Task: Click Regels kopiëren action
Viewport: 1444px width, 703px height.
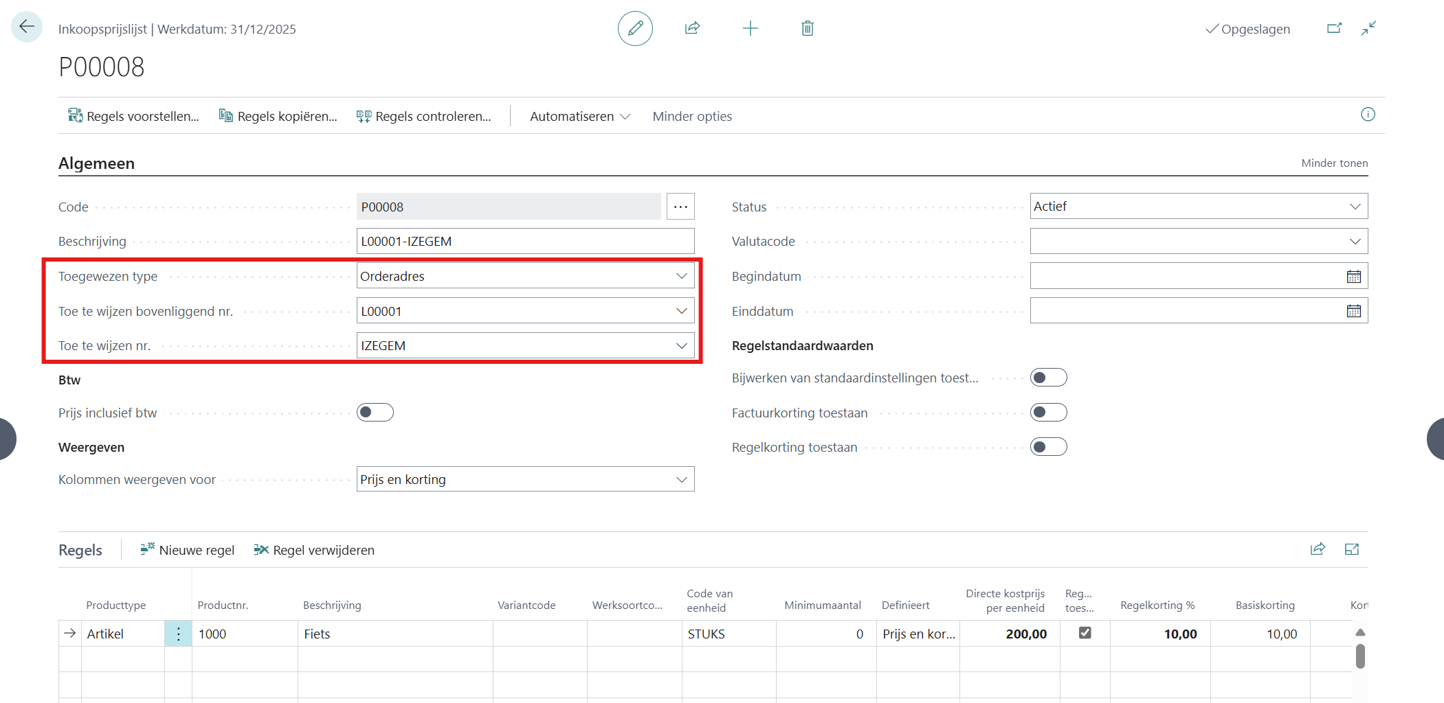Action: coord(278,117)
